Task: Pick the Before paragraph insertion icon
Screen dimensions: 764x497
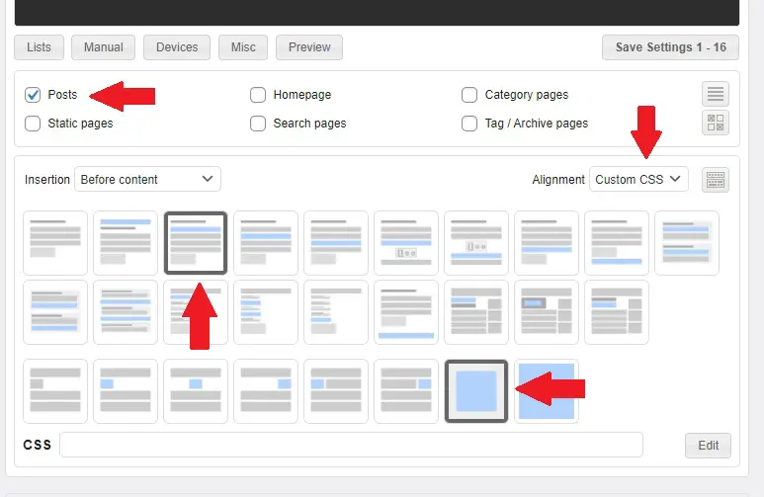Action: coord(266,243)
